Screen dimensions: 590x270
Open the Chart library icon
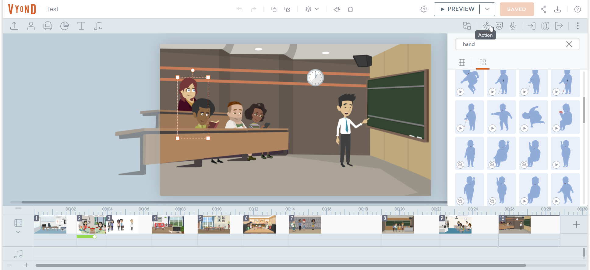65,26
